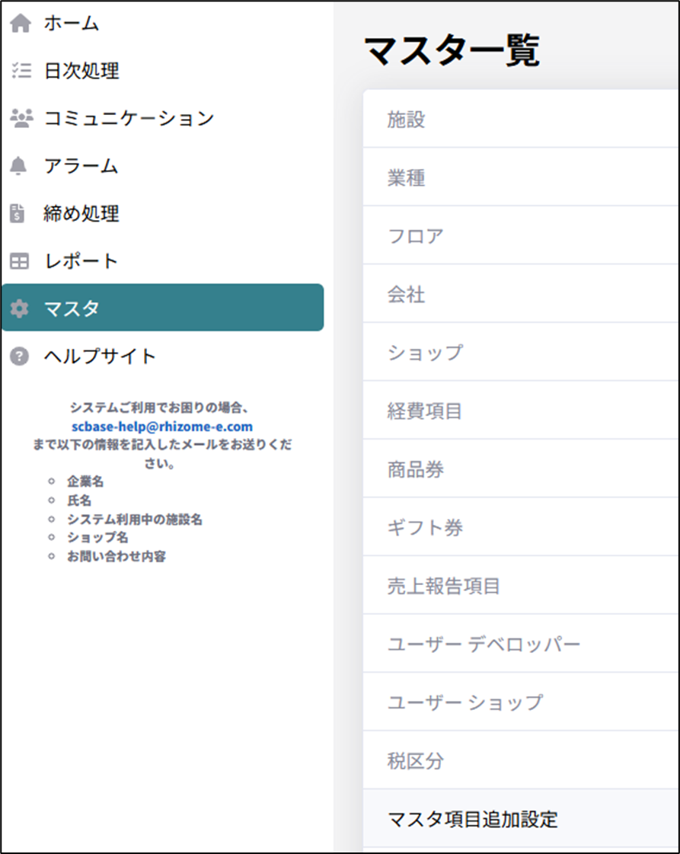This screenshot has height=854, width=680.
Task: Open the ギフト券 master
Action: 424,528
